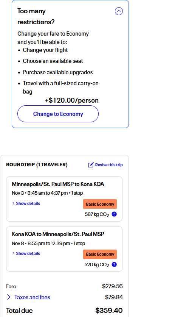This screenshot has height=317, width=189.
Task: Select the Minneapolis/St. Paul MSP to Kona KOA heading
Action: coord(58,184)
